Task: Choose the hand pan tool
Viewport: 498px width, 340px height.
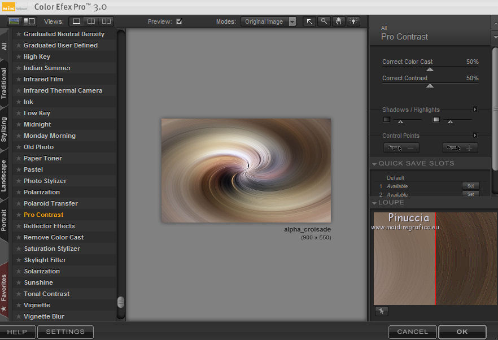Action: click(339, 21)
